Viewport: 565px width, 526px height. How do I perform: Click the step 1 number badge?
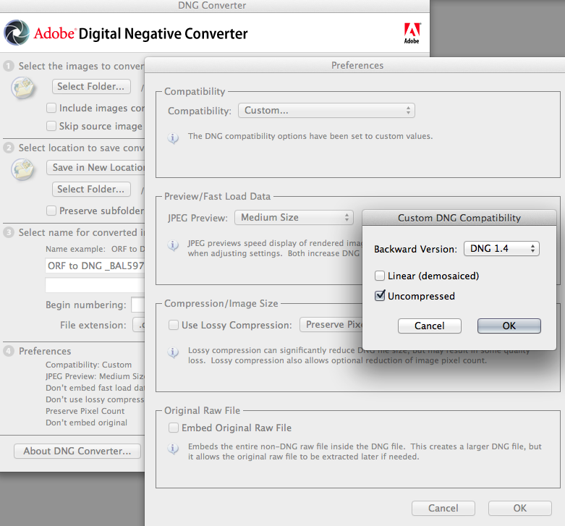coord(9,66)
